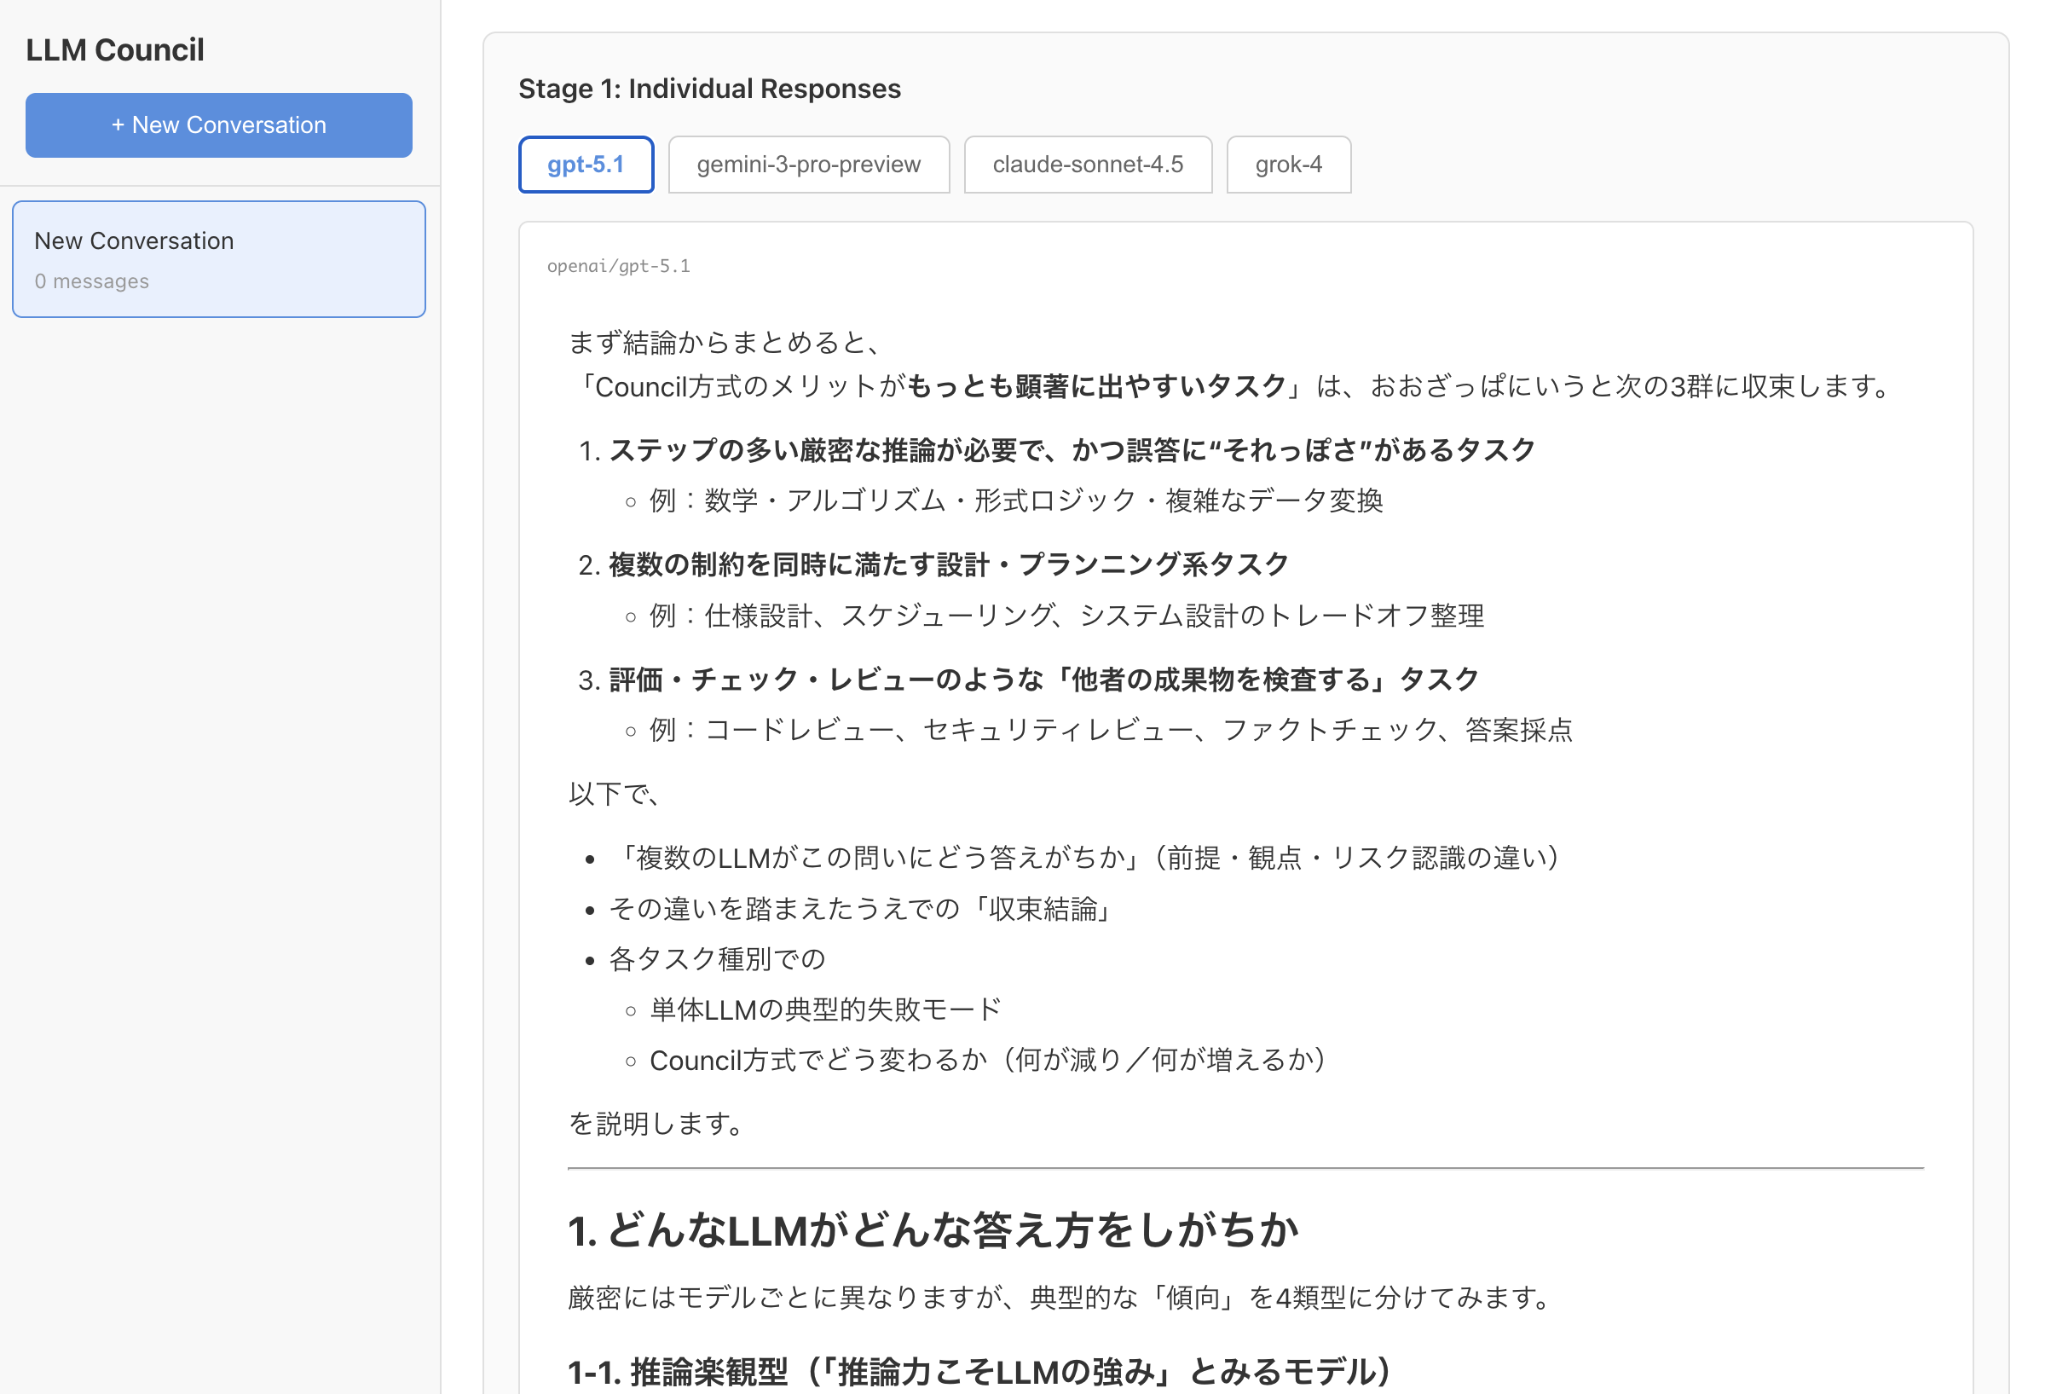Image resolution: width=2051 pixels, height=1394 pixels.
Task: Show the grok-4 response tab
Action: [1287, 165]
